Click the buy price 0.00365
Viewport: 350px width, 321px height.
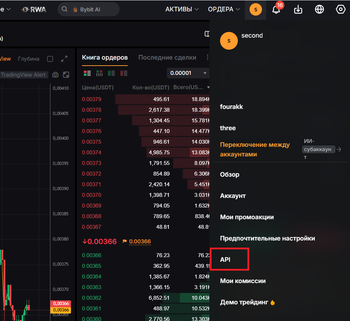tap(92, 266)
